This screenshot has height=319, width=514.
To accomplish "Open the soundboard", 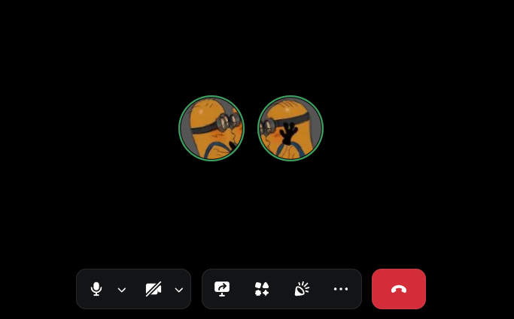I will [x=302, y=289].
